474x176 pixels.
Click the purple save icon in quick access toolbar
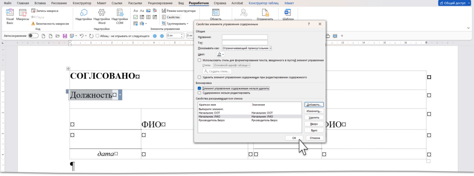coord(64,36)
